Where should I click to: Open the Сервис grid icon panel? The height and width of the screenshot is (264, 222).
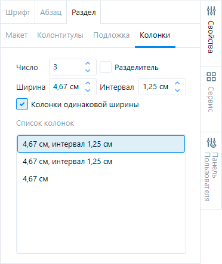(x=211, y=77)
